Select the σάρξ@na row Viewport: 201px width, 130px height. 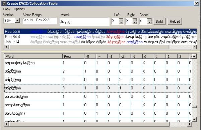click(x=98, y=71)
